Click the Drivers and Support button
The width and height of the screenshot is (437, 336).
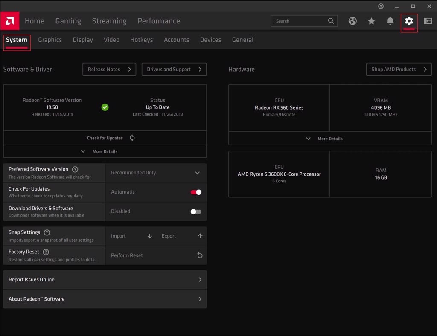(174, 70)
